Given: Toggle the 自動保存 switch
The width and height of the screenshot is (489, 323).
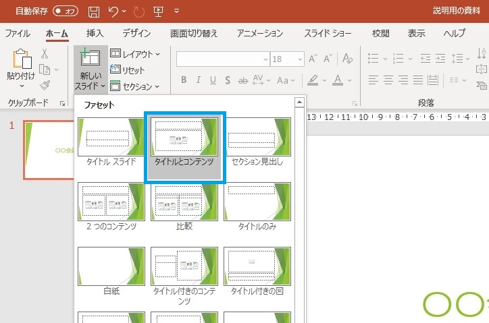Looking at the screenshot, I should click(x=66, y=11).
